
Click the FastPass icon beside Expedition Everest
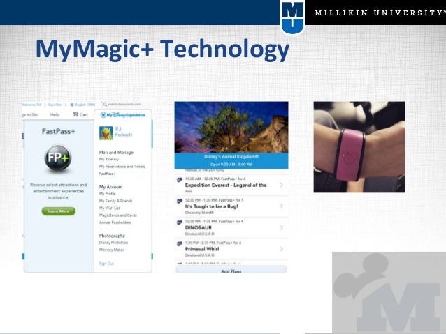[x=180, y=180]
